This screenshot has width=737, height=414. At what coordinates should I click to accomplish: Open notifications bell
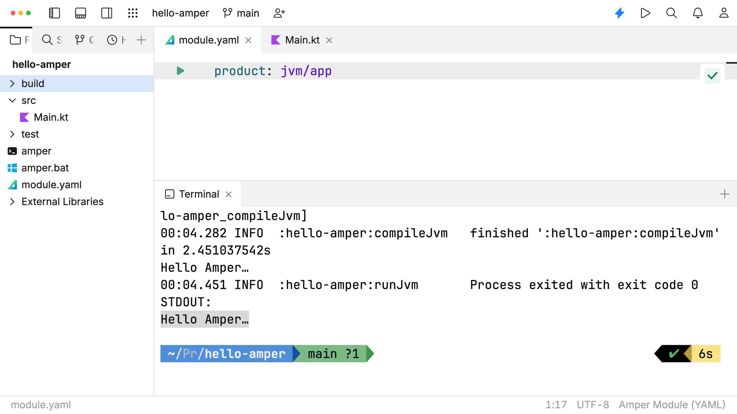(698, 13)
